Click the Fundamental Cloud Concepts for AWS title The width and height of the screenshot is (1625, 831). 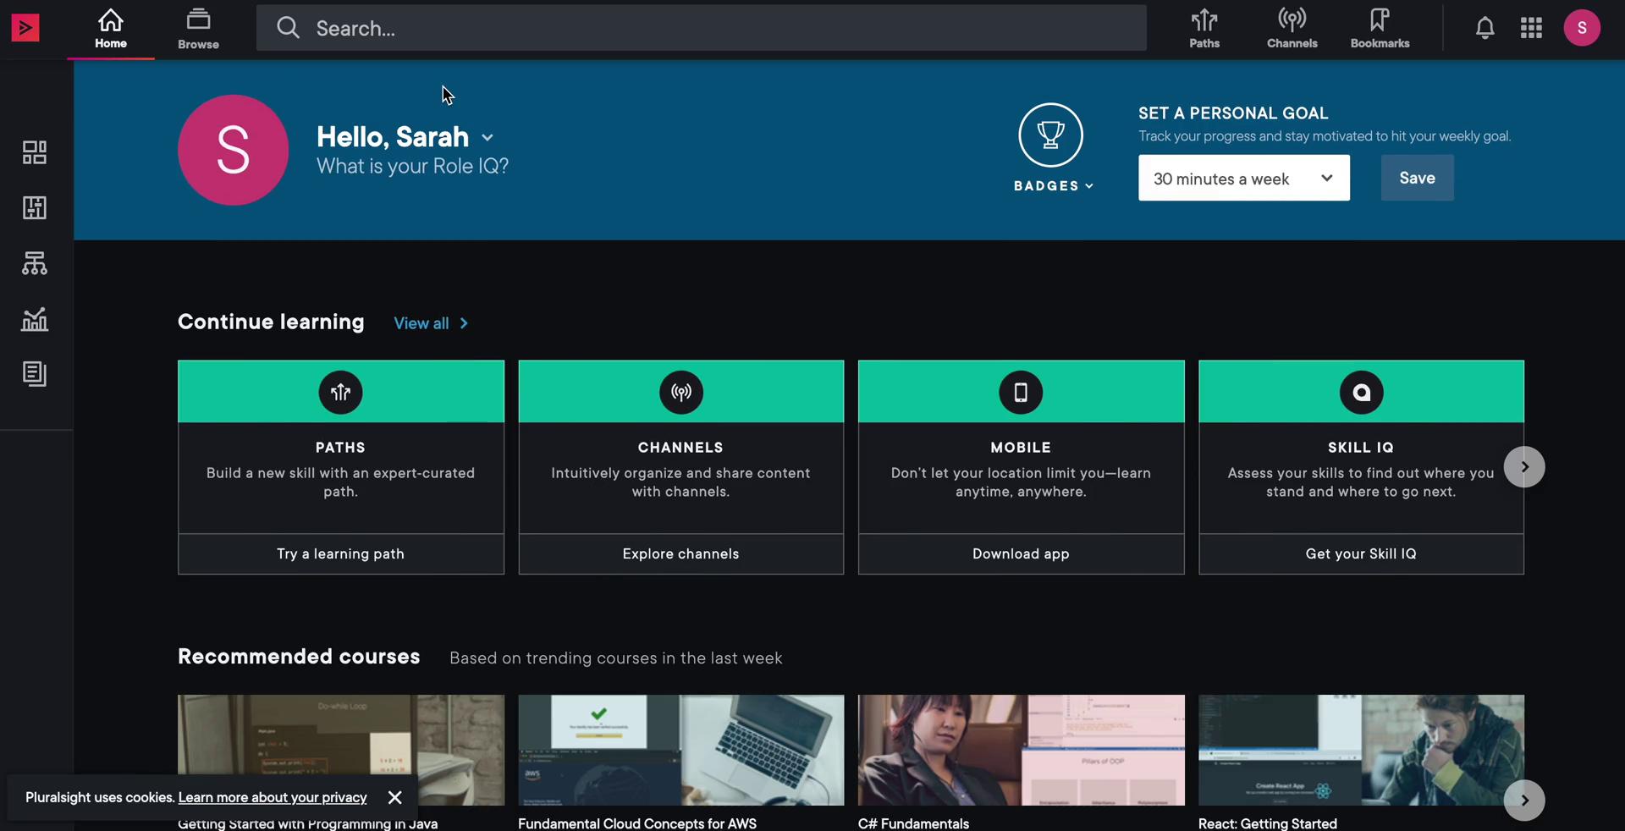[637, 823]
